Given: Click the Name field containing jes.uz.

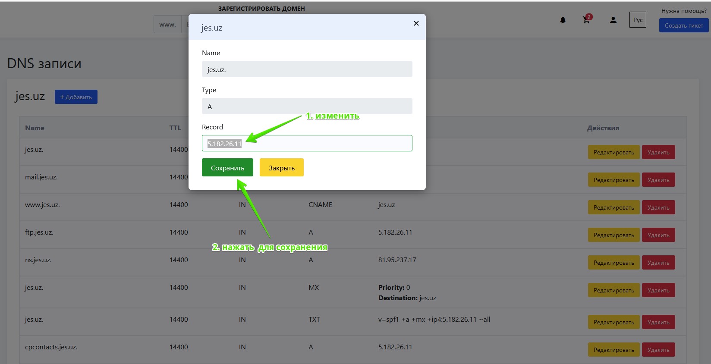Looking at the screenshot, I should [307, 69].
